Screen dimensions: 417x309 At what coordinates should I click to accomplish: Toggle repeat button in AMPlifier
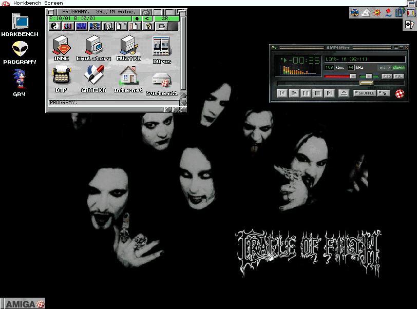(384, 93)
